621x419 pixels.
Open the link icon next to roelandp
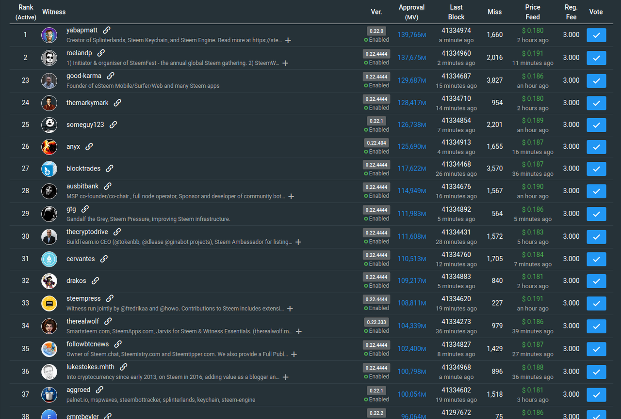pos(101,53)
